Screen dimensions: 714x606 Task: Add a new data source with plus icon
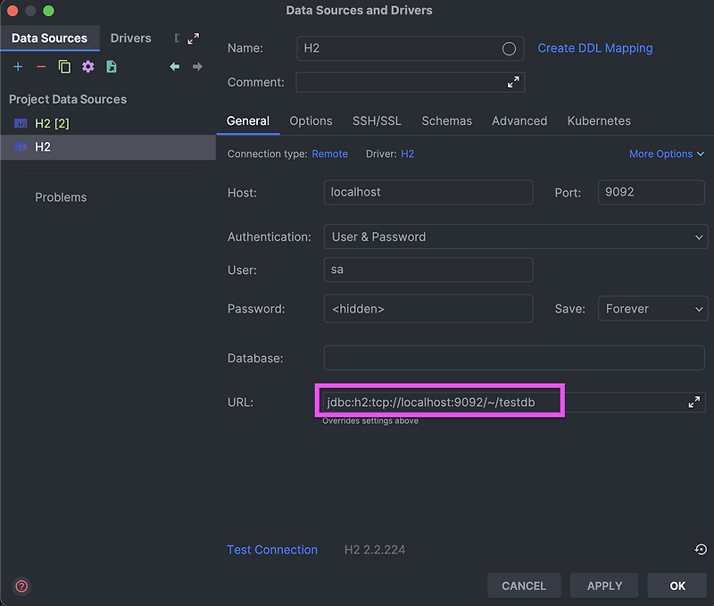tap(18, 67)
